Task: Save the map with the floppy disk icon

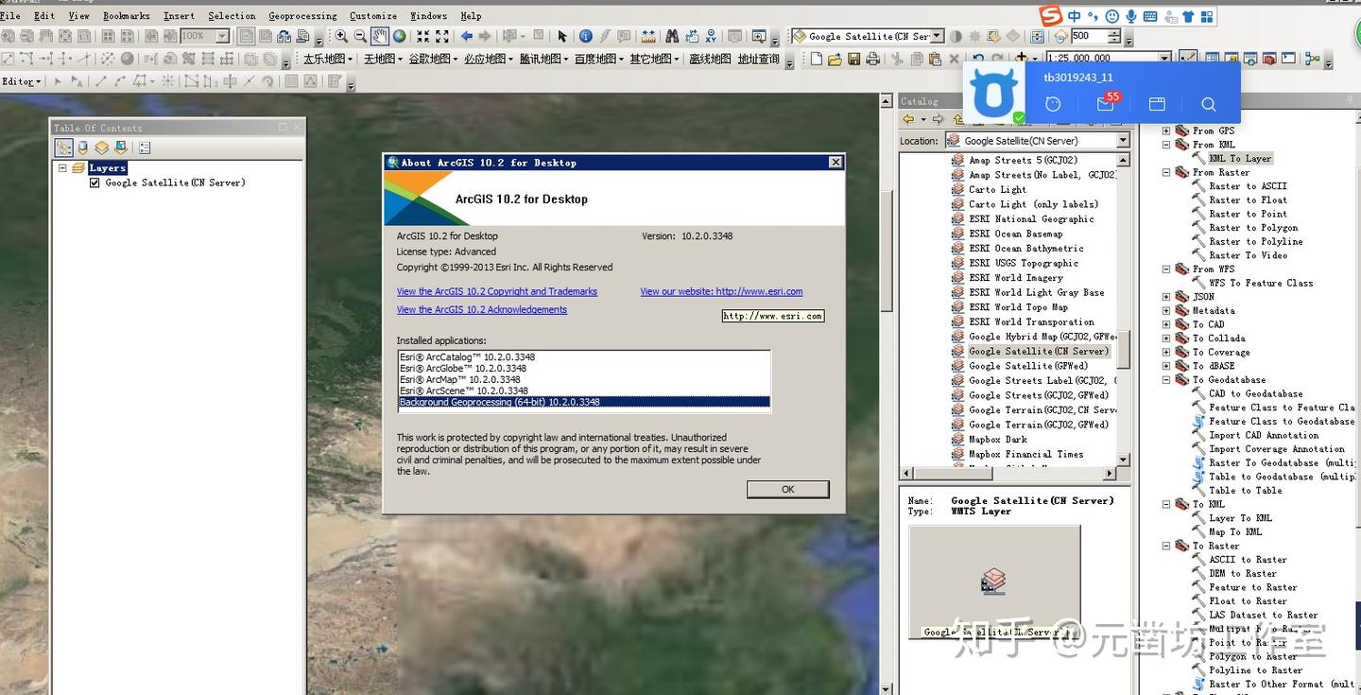Action: [x=854, y=59]
